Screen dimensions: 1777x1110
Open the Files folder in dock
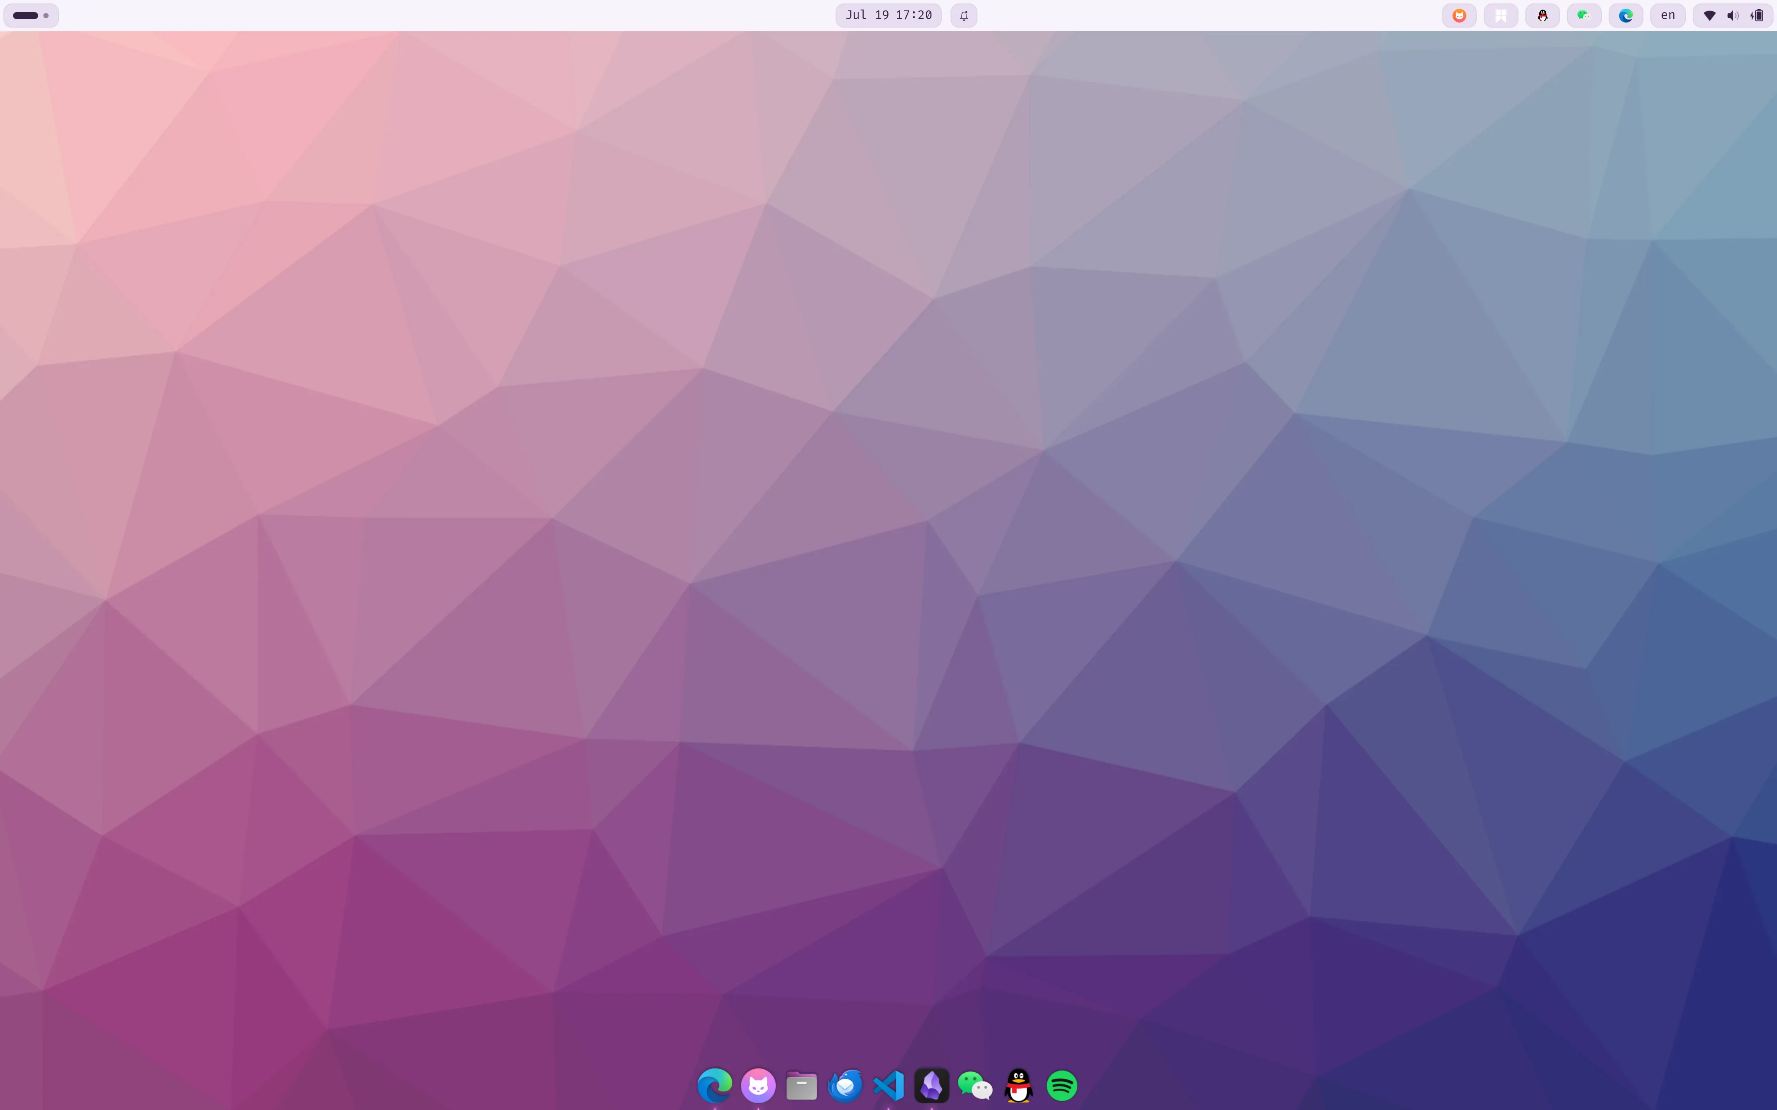click(801, 1085)
